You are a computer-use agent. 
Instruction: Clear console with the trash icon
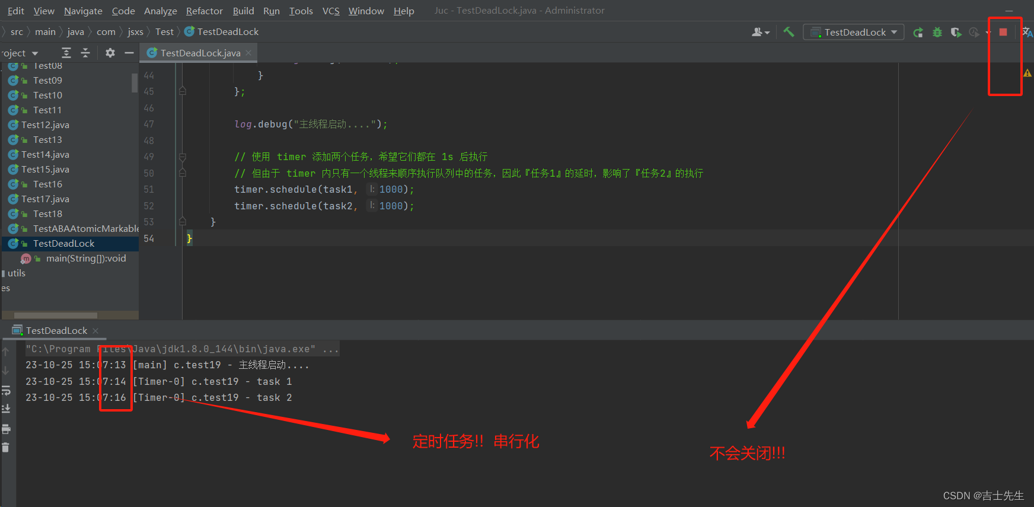[x=6, y=448]
